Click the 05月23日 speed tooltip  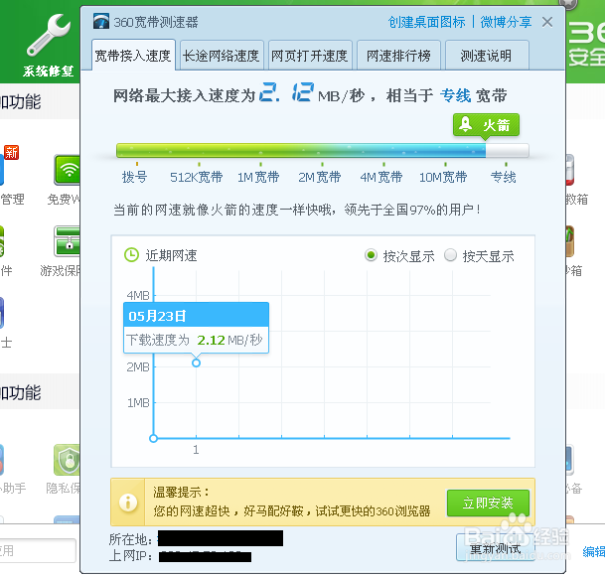(x=196, y=328)
